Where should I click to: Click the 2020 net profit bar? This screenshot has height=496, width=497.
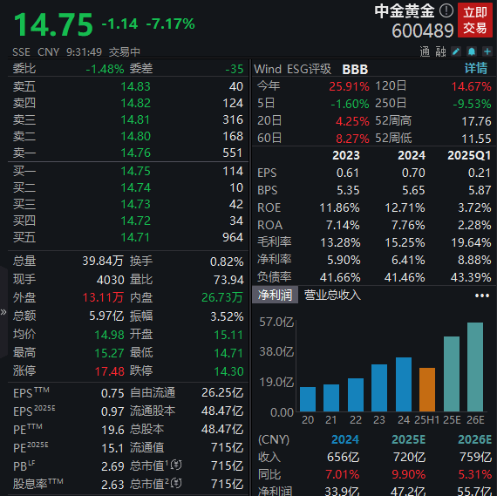(308, 399)
